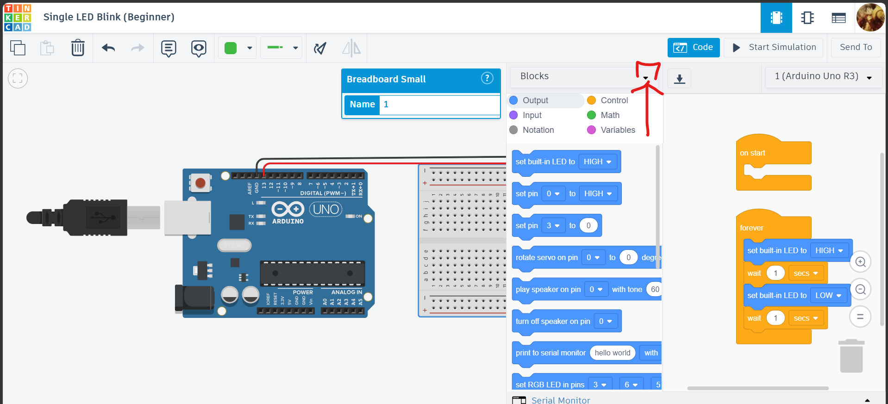Screen dimensions: 888x404
Task: Open HIGH dropdown in set pin block
Action: click(598, 193)
